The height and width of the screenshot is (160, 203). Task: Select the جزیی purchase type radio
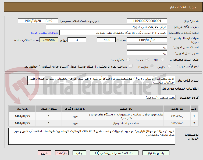coord(169,66)
